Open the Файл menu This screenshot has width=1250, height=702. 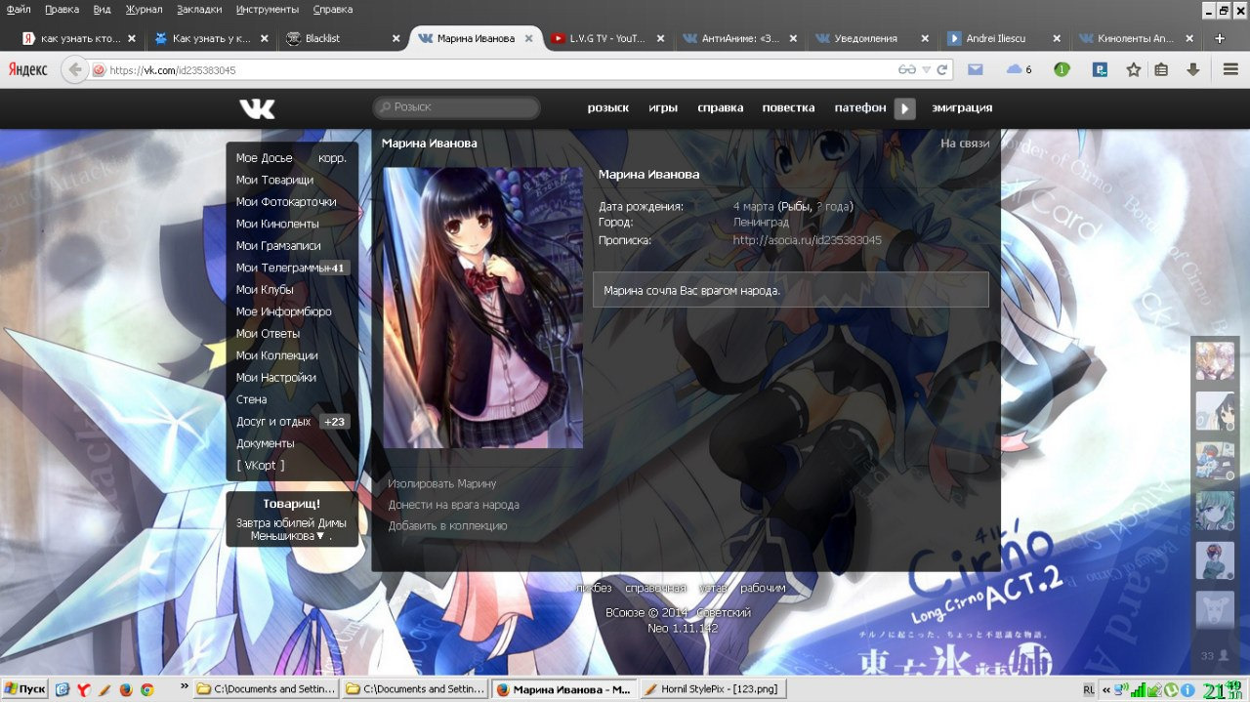(18, 9)
